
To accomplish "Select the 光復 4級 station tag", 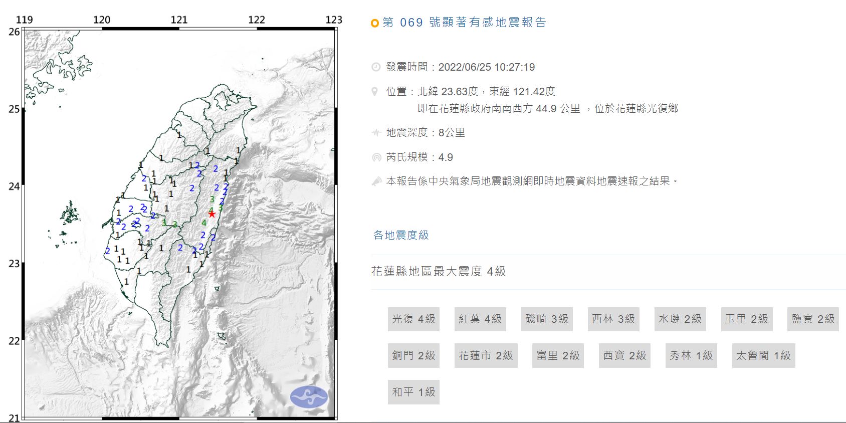I will click(413, 319).
